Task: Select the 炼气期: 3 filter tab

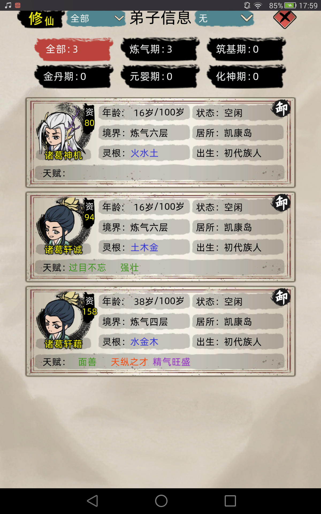Action: (x=160, y=49)
